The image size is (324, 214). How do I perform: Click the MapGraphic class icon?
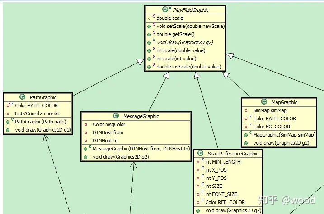click(264, 102)
